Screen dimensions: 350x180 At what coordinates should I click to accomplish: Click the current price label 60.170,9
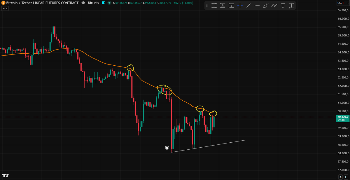coord(342,118)
